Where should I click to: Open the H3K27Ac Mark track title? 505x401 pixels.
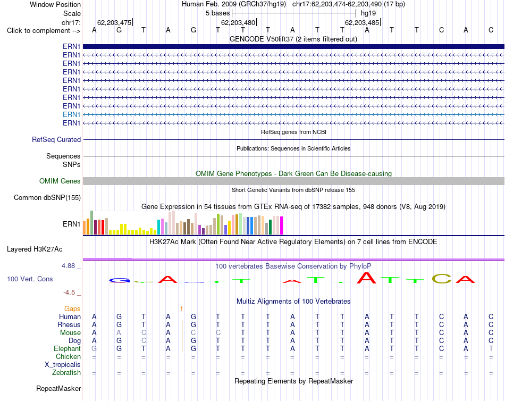(293, 242)
